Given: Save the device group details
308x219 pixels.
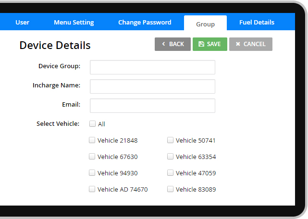Looking at the screenshot, I should tap(209, 44).
